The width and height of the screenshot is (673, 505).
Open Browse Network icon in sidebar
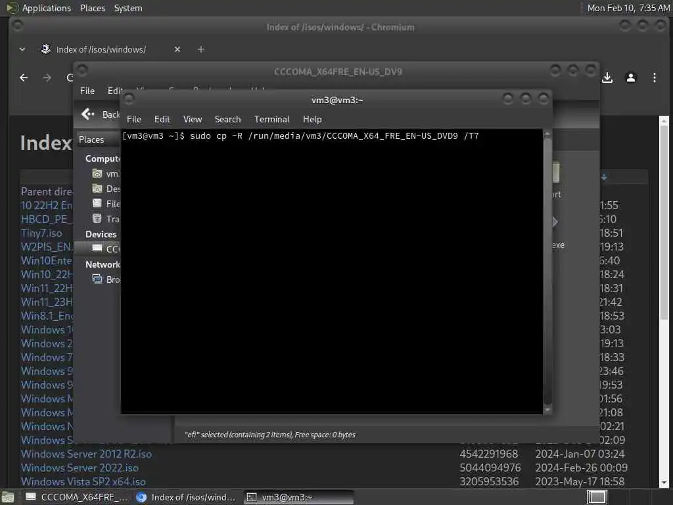point(97,279)
